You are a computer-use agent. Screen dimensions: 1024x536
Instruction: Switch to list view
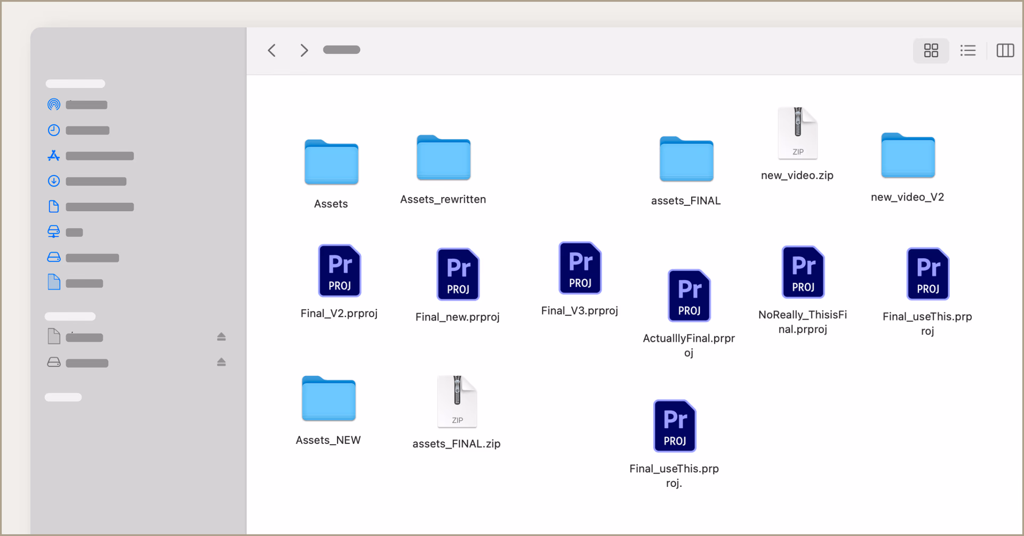click(x=968, y=50)
